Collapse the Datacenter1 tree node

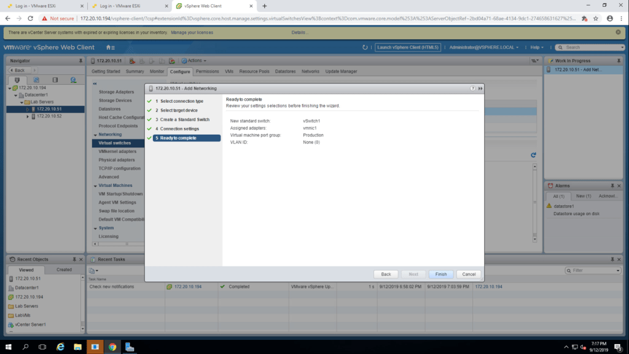point(15,95)
